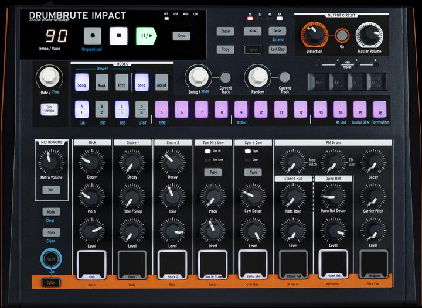Tap the Cym / Cow drum pad
This screenshot has height=308, width=422.
(253, 265)
